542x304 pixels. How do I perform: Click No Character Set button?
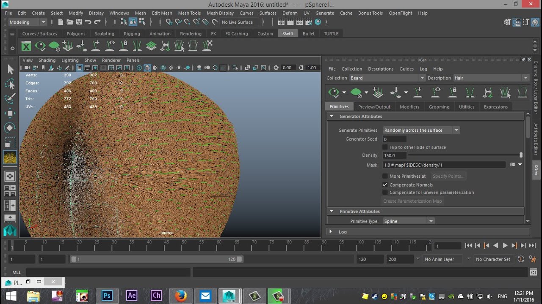click(x=493, y=259)
